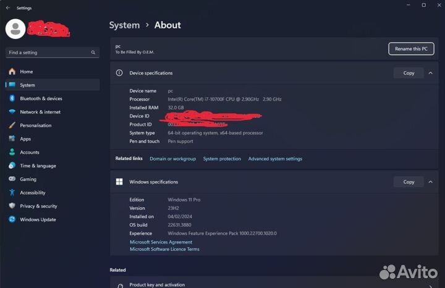Click the Network wifi icon
Screen dimensions: 445x288
(x=12, y=112)
